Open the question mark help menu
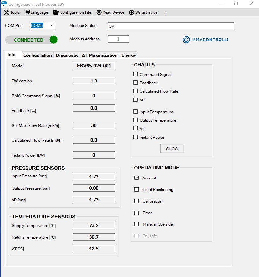The height and width of the screenshot is (277, 259). [x=165, y=12]
